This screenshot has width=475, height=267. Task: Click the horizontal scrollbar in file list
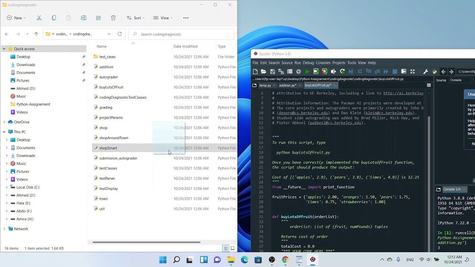tap(147, 243)
